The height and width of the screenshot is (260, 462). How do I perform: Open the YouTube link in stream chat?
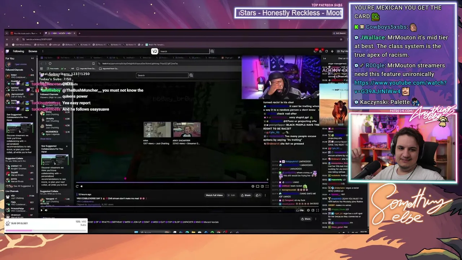(400, 87)
